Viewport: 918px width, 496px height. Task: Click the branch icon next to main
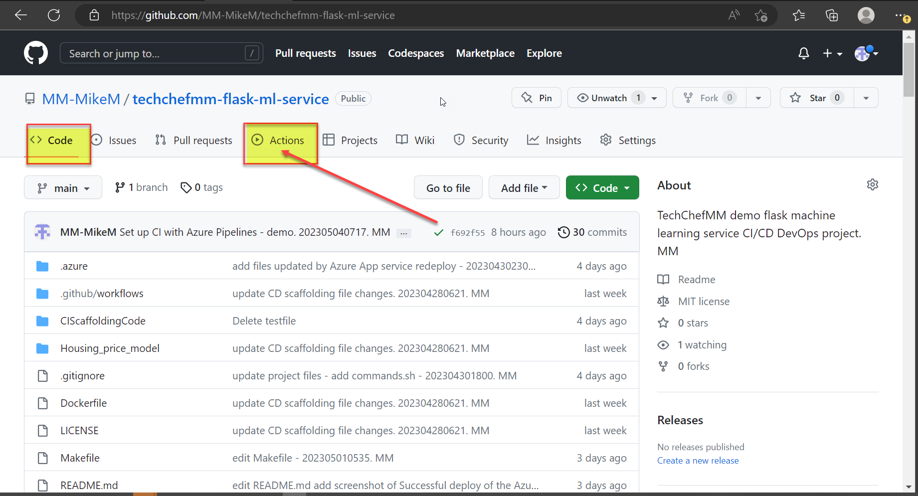pyautogui.click(x=120, y=187)
